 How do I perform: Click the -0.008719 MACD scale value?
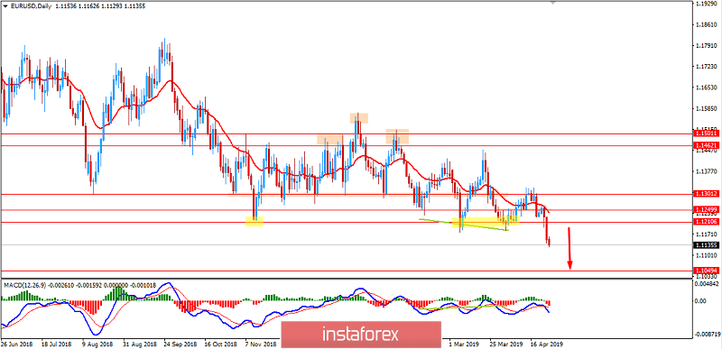(707, 335)
